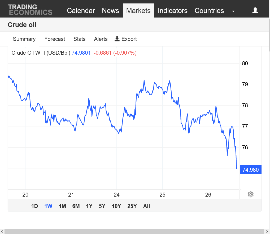This screenshot has height=234, width=270.
Task: Select the 5Y time range
Action: point(102,206)
